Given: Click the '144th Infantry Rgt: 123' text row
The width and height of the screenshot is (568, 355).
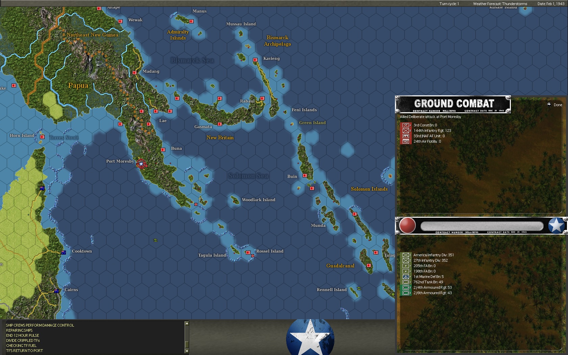Looking at the screenshot, I should tap(432, 131).
